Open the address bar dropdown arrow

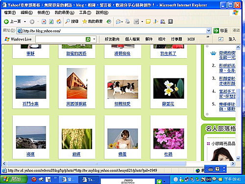point(208,30)
